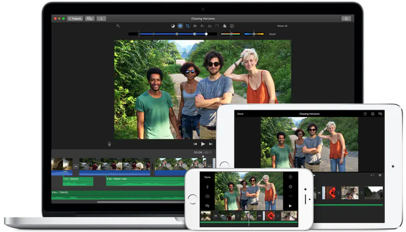Select the crop tool
Screen dimensions: 406x232
point(188,26)
